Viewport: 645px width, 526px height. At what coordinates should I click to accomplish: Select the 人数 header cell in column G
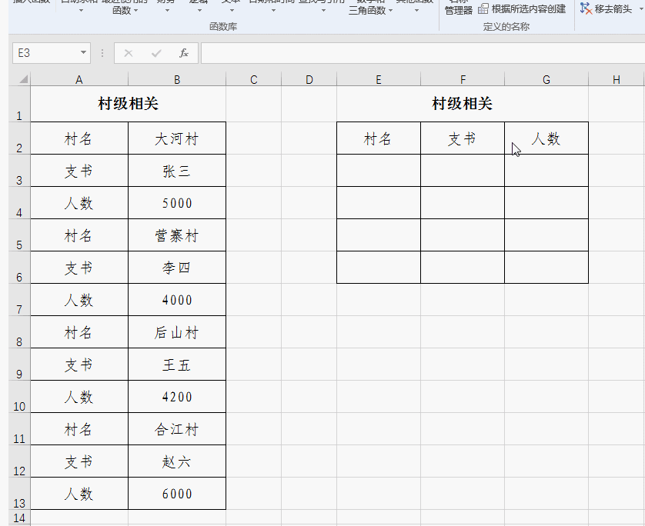coord(546,138)
